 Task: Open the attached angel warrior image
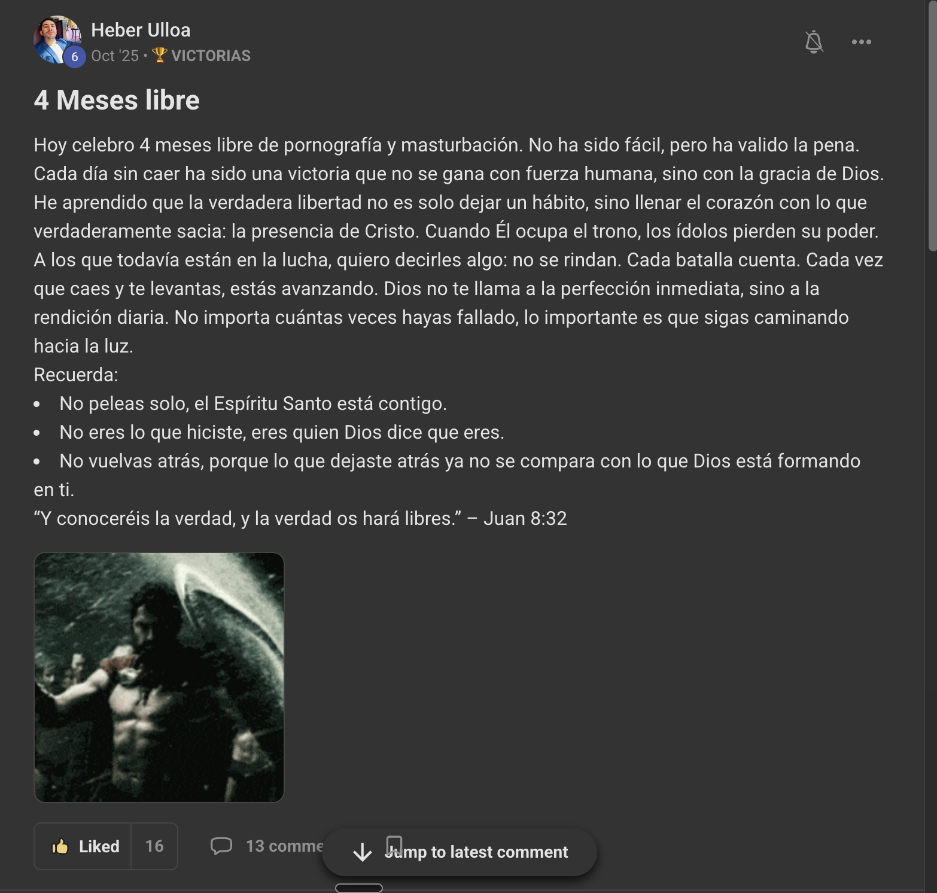[x=159, y=678]
